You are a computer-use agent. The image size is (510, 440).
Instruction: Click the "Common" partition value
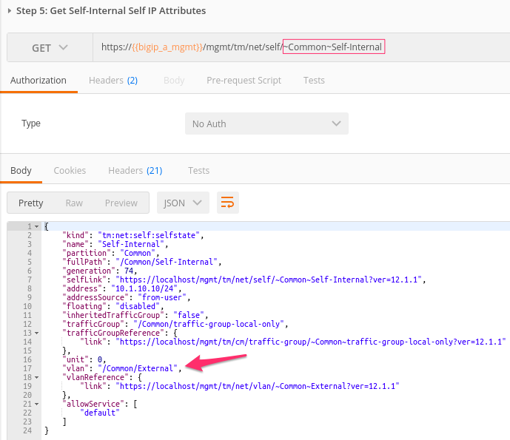(x=138, y=253)
